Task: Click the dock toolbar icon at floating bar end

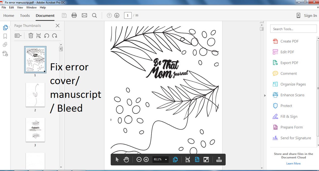Action: point(219,159)
